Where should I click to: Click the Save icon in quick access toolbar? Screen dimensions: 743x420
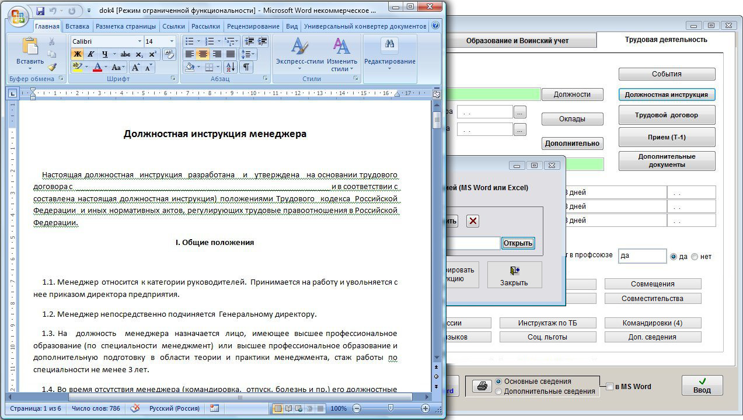(x=40, y=10)
